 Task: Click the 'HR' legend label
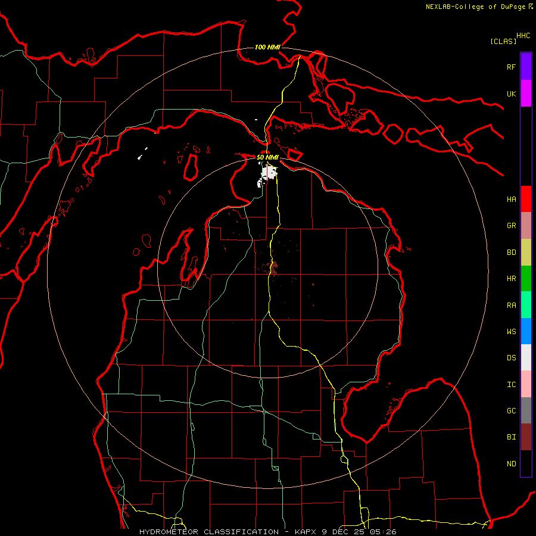pyautogui.click(x=511, y=279)
